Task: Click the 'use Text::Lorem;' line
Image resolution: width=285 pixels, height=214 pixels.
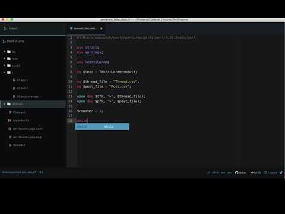Action: click(93, 62)
